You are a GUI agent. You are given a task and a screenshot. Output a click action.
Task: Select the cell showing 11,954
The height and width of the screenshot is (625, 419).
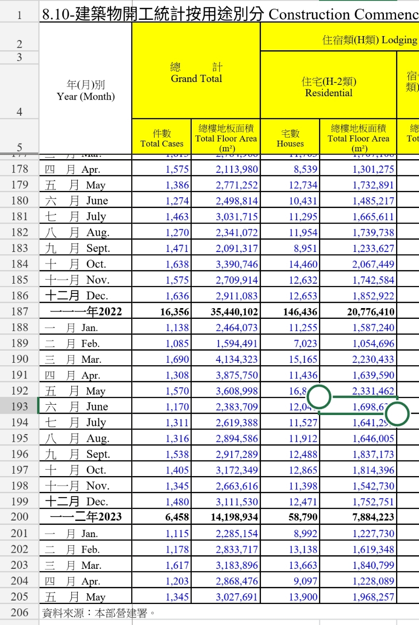[x=290, y=232]
